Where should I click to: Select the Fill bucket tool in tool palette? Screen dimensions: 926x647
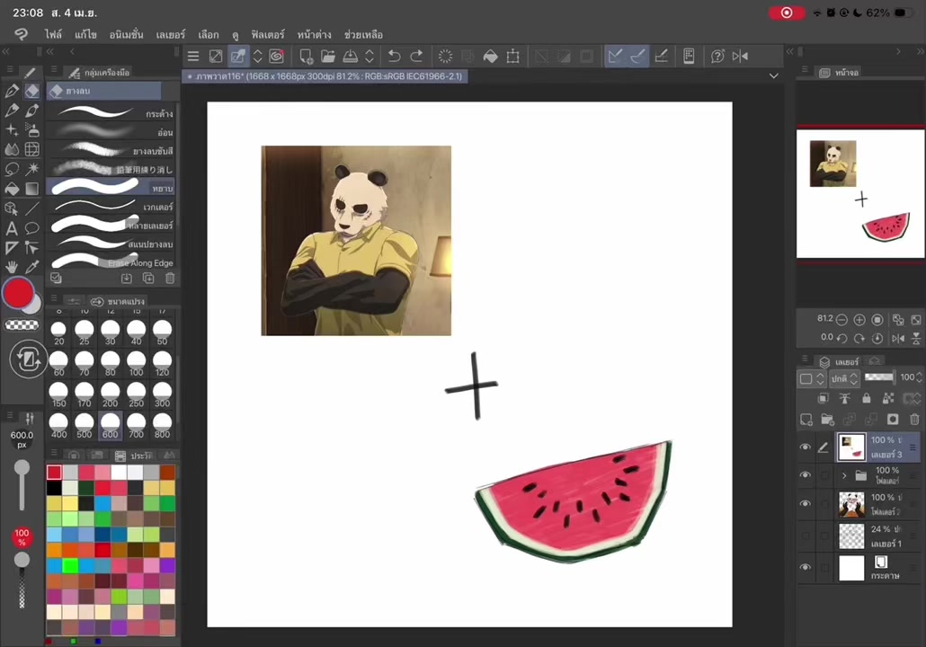[x=12, y=189]
